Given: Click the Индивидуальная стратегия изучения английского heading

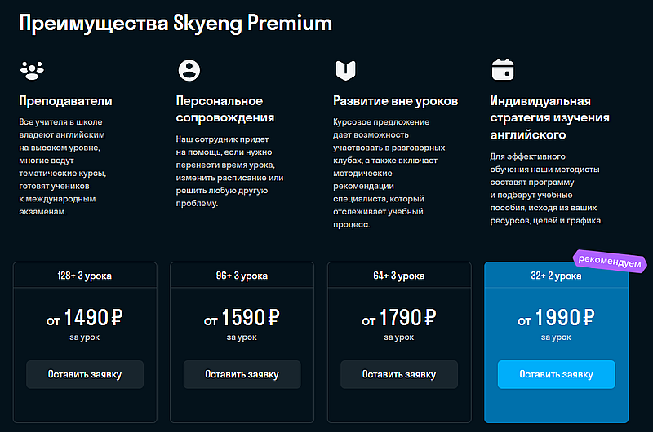Looking at the screenshot, I should [549, 117].
